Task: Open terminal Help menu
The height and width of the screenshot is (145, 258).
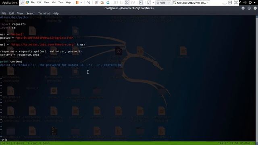Action: [56, 13]
